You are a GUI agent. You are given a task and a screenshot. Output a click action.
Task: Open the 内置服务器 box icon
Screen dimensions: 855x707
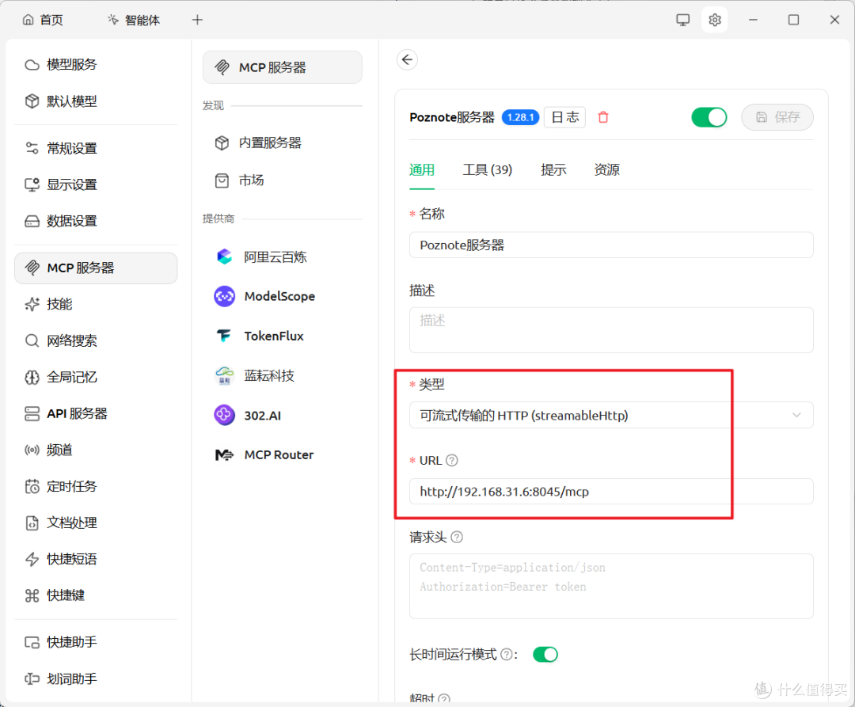222,143
